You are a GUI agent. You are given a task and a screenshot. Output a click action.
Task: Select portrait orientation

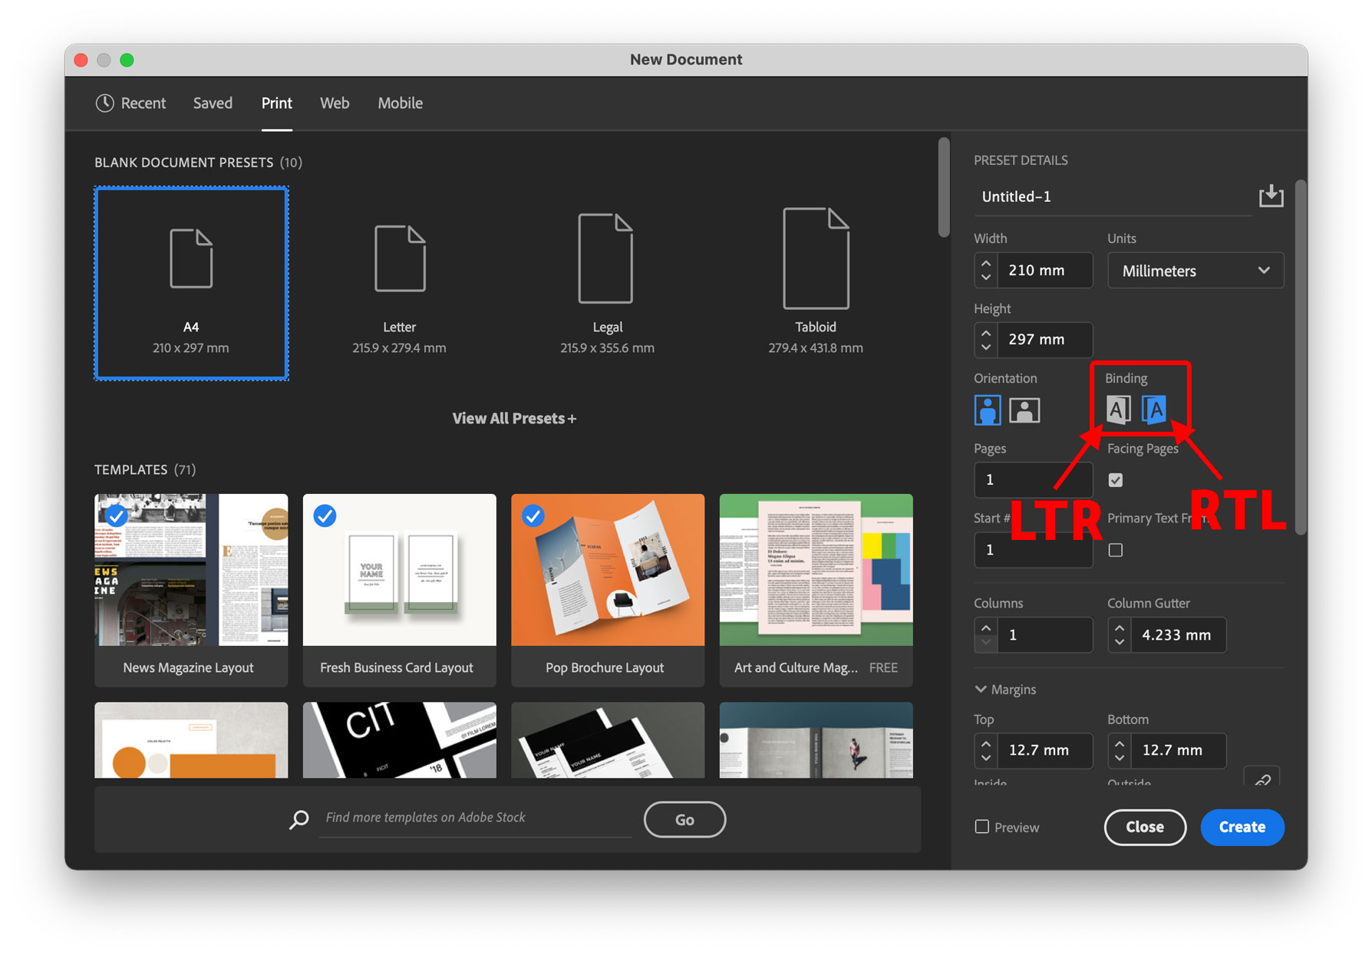(x=987, y=410)
